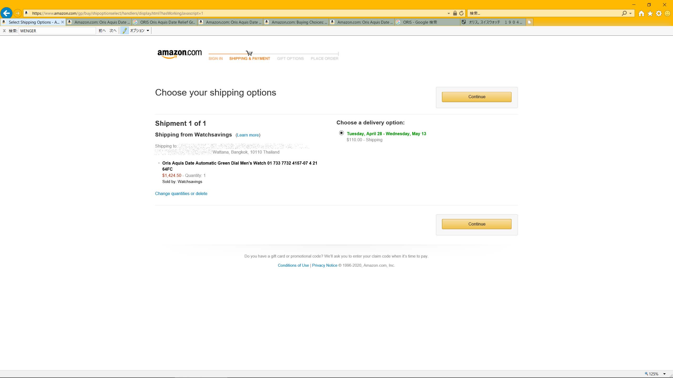
Task: Open the find bar options dropdown
Action: click(x=140, y=31)
